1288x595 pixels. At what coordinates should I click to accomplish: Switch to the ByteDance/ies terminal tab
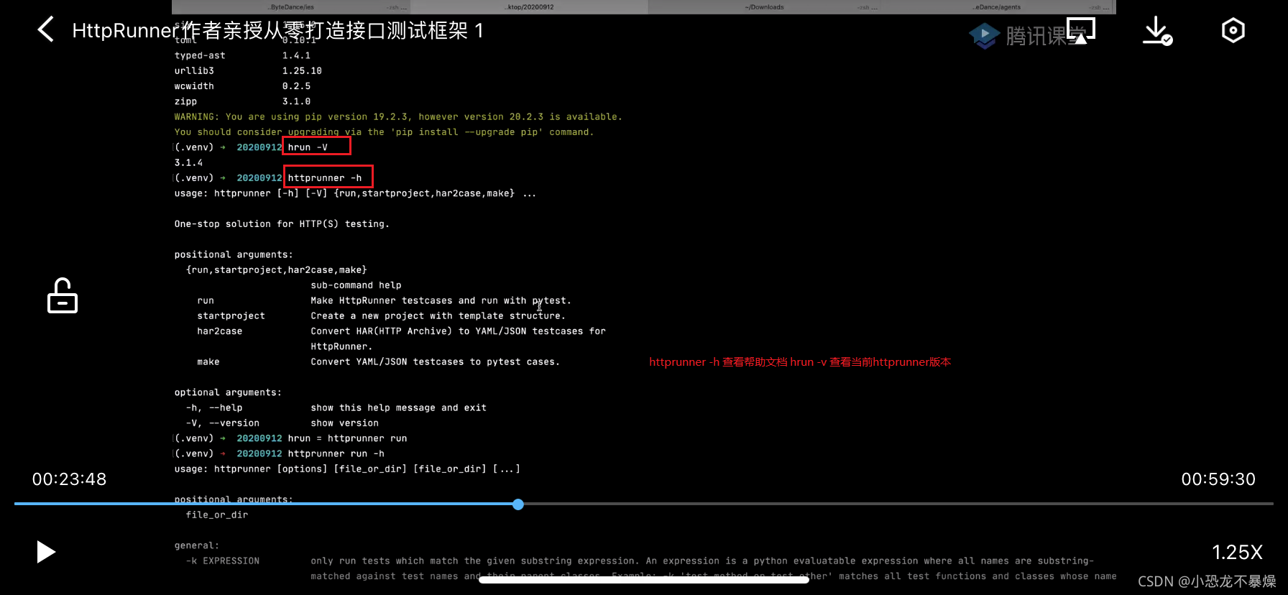[x=291, y=7]
